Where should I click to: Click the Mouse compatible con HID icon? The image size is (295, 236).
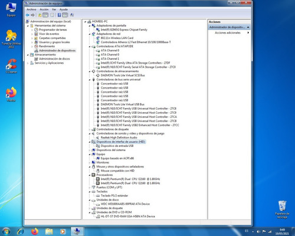pyautogui.click(x=98, y=171)
